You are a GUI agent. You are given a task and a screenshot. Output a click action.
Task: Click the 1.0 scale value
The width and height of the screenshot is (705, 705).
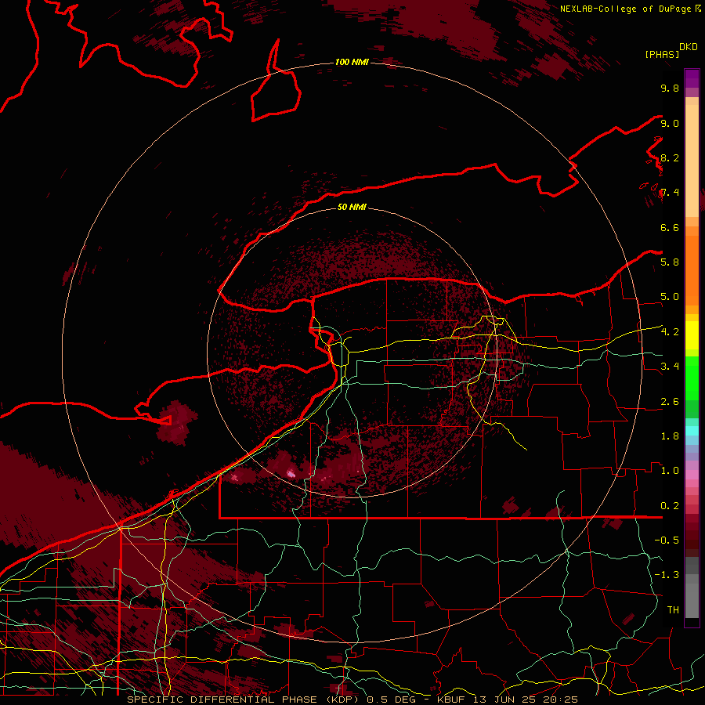click(x=670, y=471)
